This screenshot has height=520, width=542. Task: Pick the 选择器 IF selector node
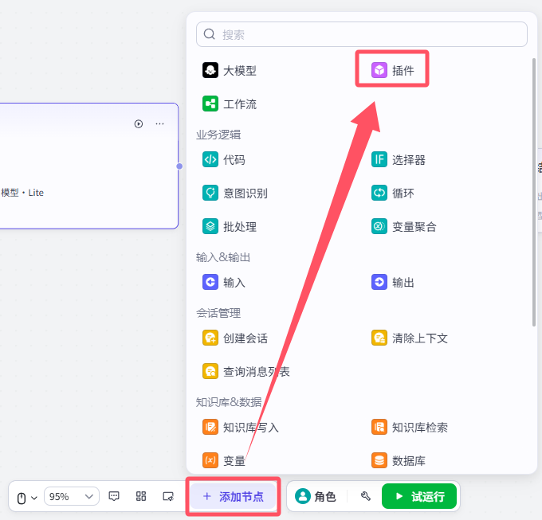click(399, 159)
